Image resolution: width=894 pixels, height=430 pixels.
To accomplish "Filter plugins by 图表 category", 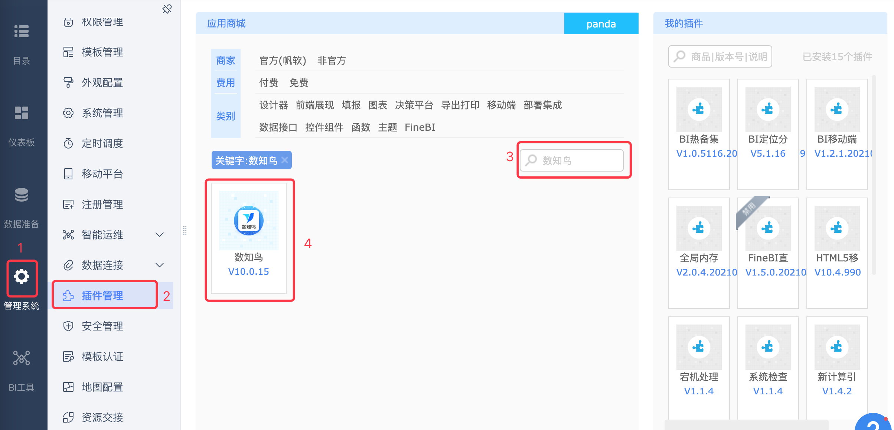I will 378,105.
